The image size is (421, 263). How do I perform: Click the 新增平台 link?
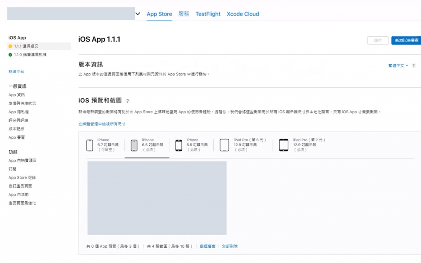(16, 72)
